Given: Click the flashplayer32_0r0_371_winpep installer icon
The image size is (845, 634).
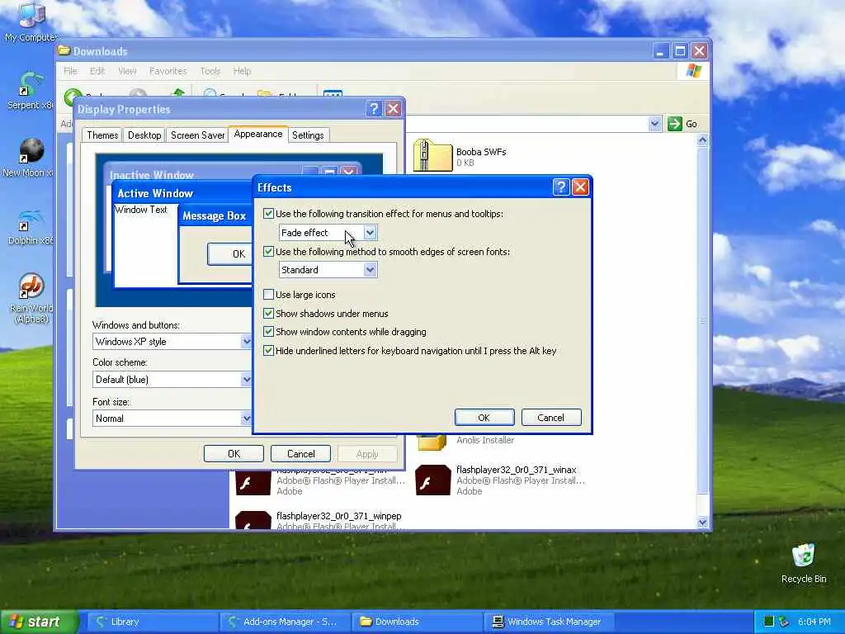Looking at the screenshot, I should point(253,521).
